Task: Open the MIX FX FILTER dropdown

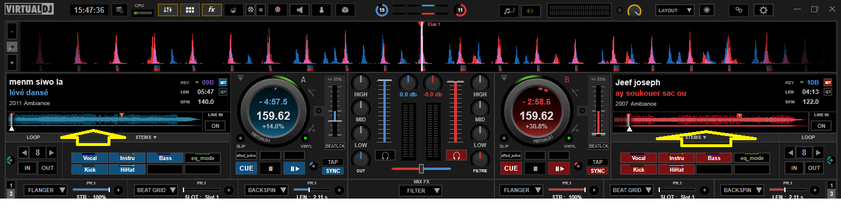Action: tap(421, 190)
